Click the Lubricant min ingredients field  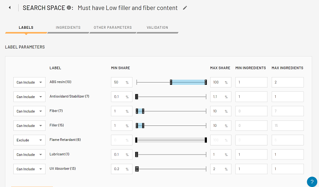[251, 155]
